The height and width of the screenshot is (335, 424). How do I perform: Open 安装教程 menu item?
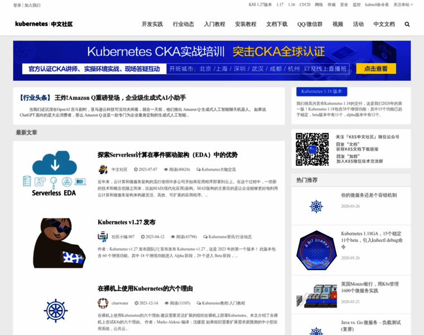pyautogui.click(x=245, y=25)
